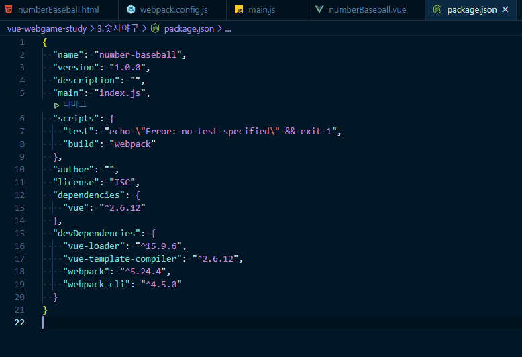Click 3.숫자야구 folder in the breadcrumb
Viewport: 522px width, 357px height.
coord(118,29)
